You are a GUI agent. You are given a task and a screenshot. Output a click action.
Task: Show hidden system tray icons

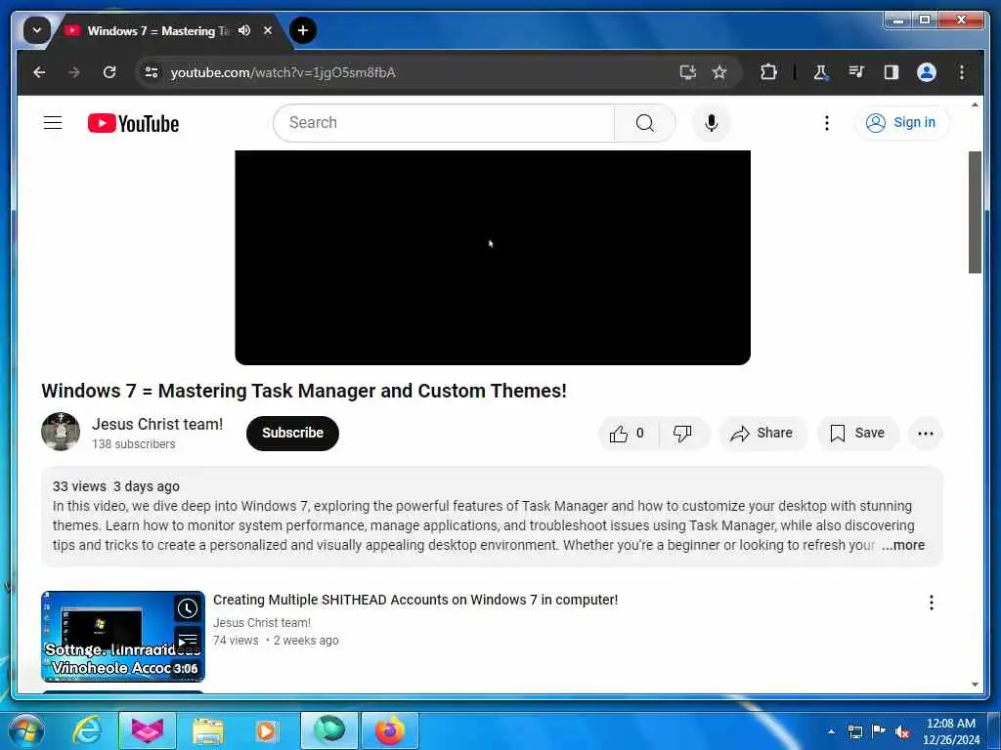click(831, 731)
